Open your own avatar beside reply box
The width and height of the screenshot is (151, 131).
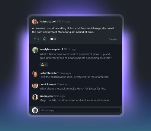coord(35,110)
